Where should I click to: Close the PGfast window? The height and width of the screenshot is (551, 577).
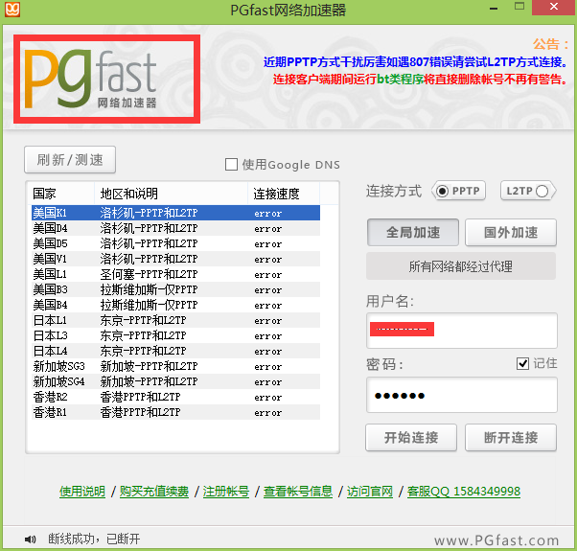click(x=554, y=7)
